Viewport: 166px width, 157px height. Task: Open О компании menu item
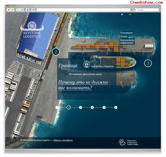(x=126, y=33)
